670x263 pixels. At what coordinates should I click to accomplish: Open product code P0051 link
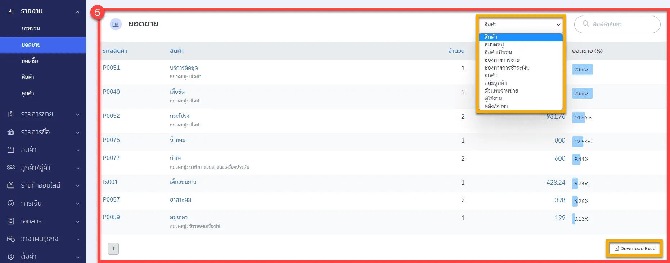[111, 68]
